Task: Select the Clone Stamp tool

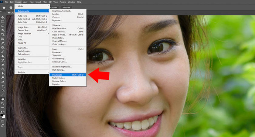Action: tap(3, 56)
